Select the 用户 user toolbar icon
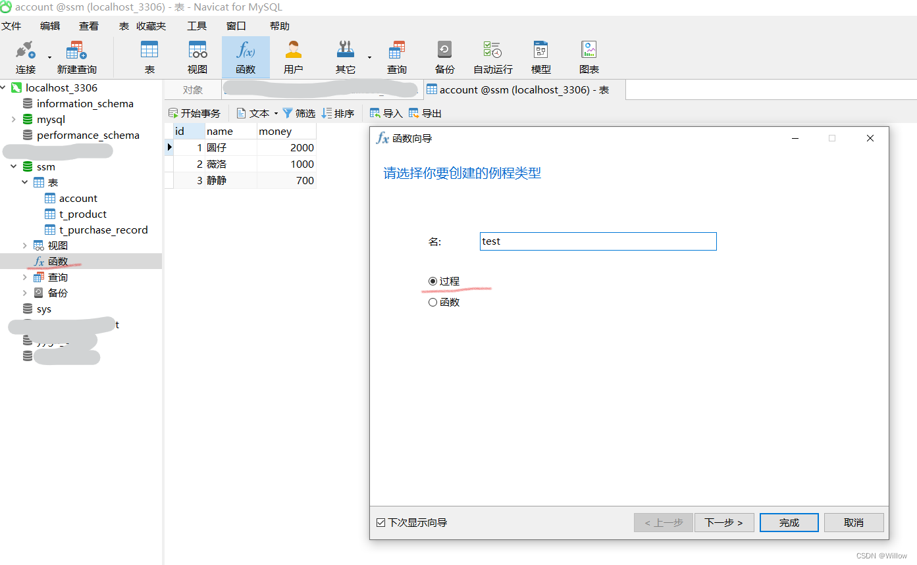This screenshot has height=565, width=917. pyautogui.click(x=294, y=57)
